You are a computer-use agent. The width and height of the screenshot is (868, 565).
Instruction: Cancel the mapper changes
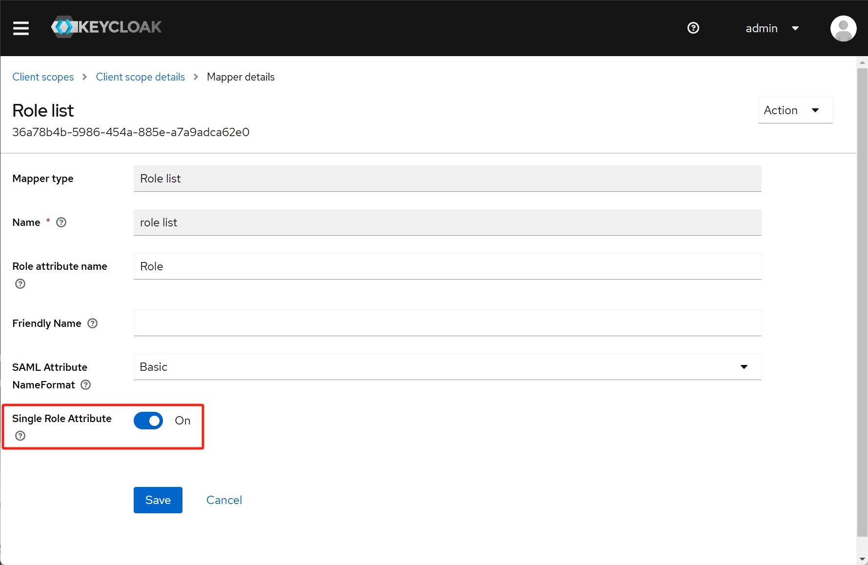click(224, 500)
